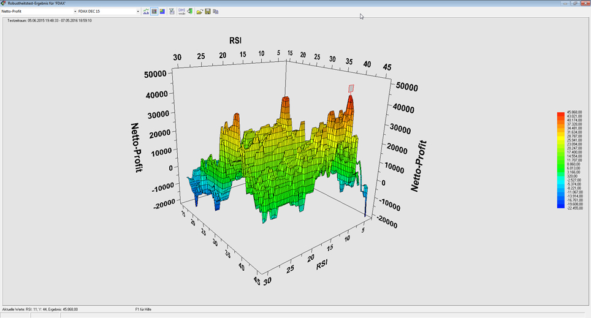Viewport: 591px width, 318px height.
Task: Click the filter table icon in toolbar
Action: click(x=172, y=11)
